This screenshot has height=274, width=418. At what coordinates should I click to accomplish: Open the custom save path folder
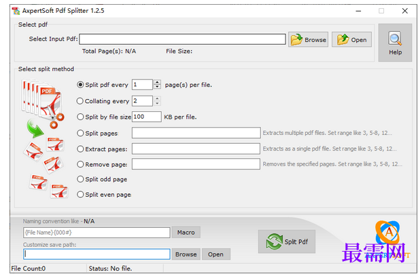pyautogui.click(x=216, y=254)
